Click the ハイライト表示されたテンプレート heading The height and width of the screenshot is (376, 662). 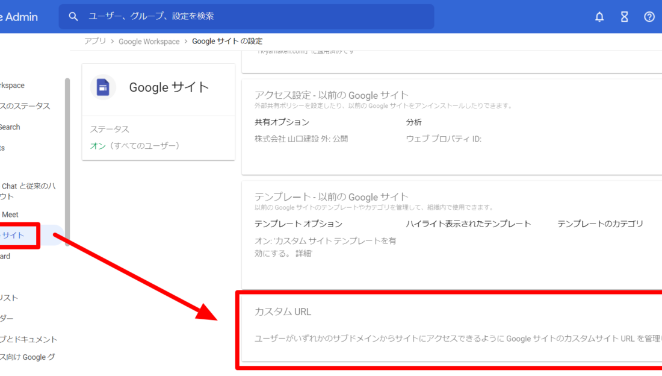468,224
